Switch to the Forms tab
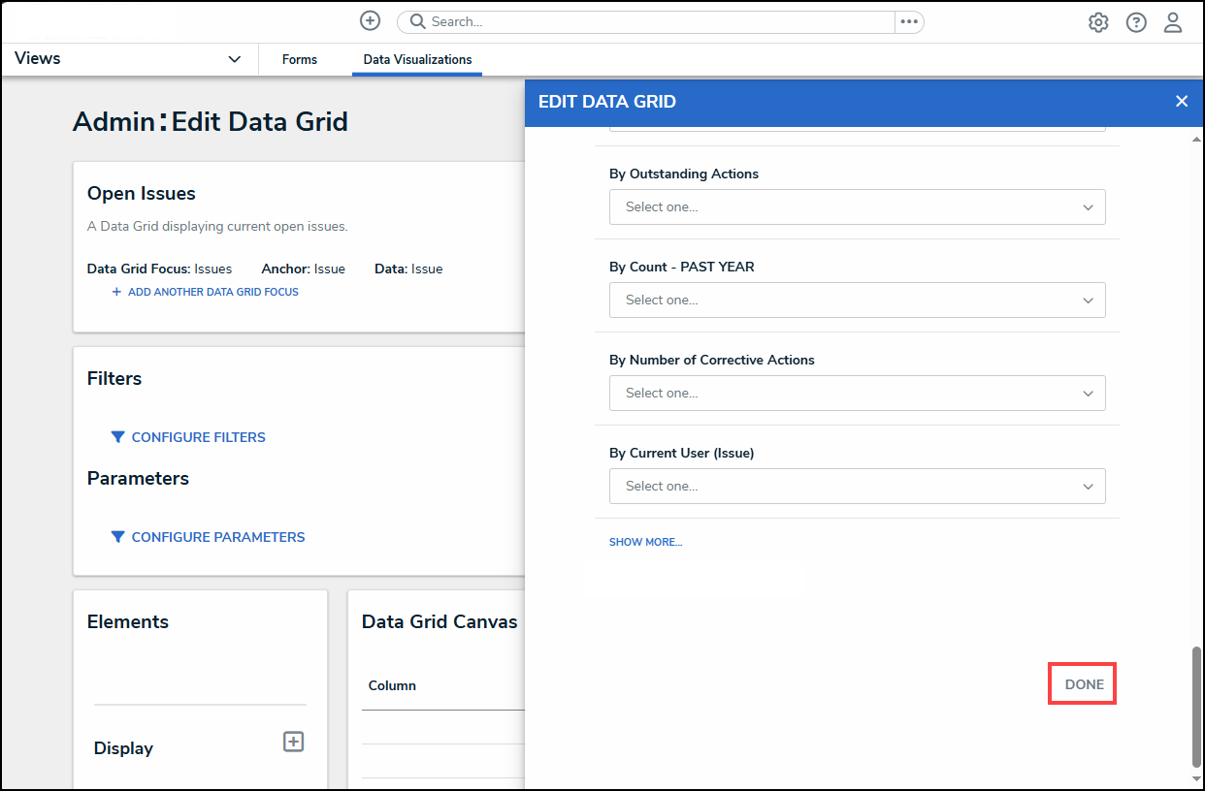 tap(300, 60)
